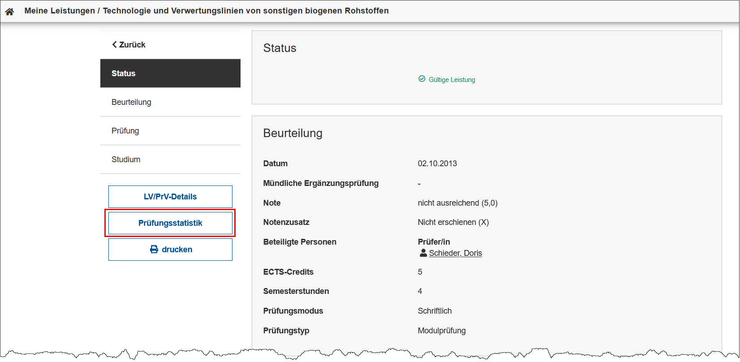This screenshot has height=362, width=740.
Task: Show the Prüfungsstatistik
Action: click(x=170, y=223)
